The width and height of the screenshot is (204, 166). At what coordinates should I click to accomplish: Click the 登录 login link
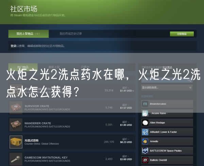13,46
